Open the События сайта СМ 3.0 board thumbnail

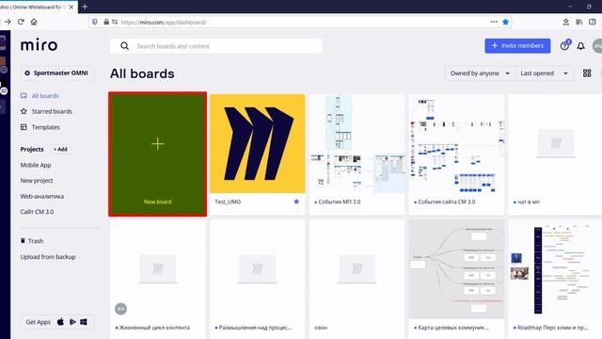point(456,143)
